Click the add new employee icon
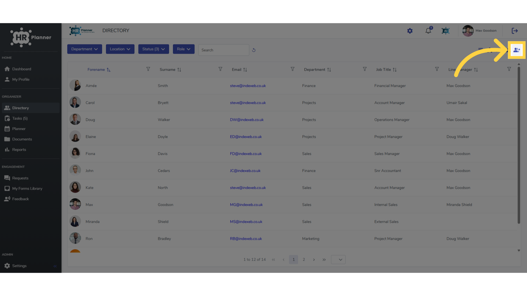This screenshot has width=527, height=296. coord(517,50)
